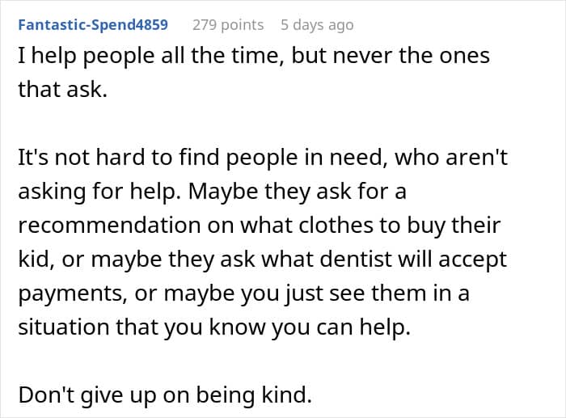Click the word 'situation' in the comment
Viewport: 566px width, 418px height.
click(x=64, y=327)
